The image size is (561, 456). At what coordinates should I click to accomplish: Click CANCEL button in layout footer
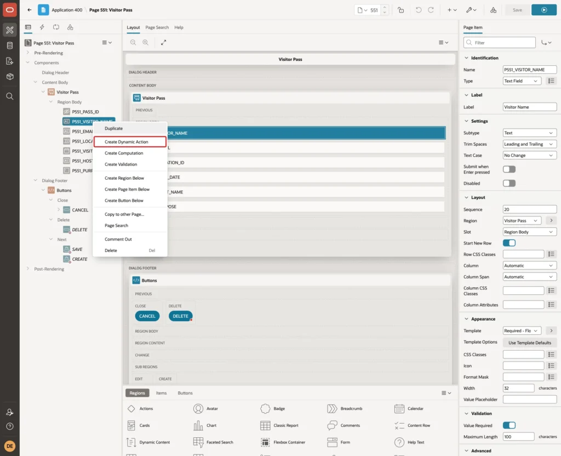(x=147, y=316)
